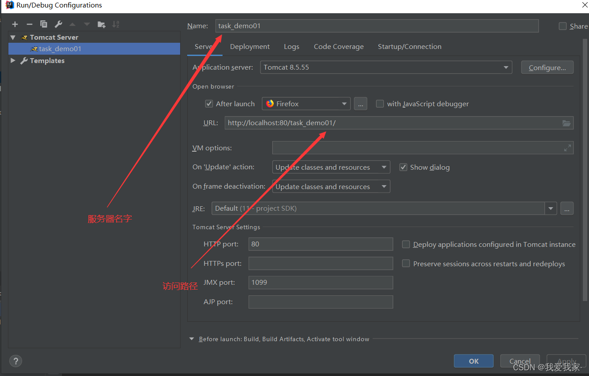Click the Copy Configuration icon
Viewport: 589px width, 376px height.
[44, 24]
